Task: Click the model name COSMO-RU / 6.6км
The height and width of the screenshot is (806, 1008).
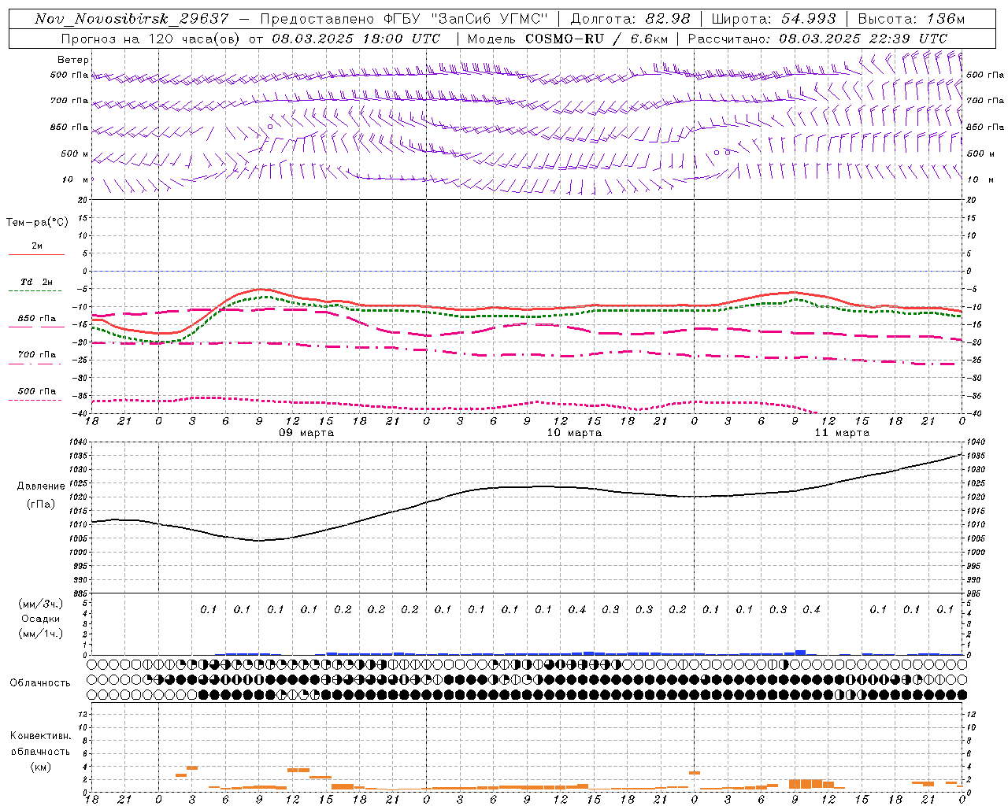Action: click(597, 39)
